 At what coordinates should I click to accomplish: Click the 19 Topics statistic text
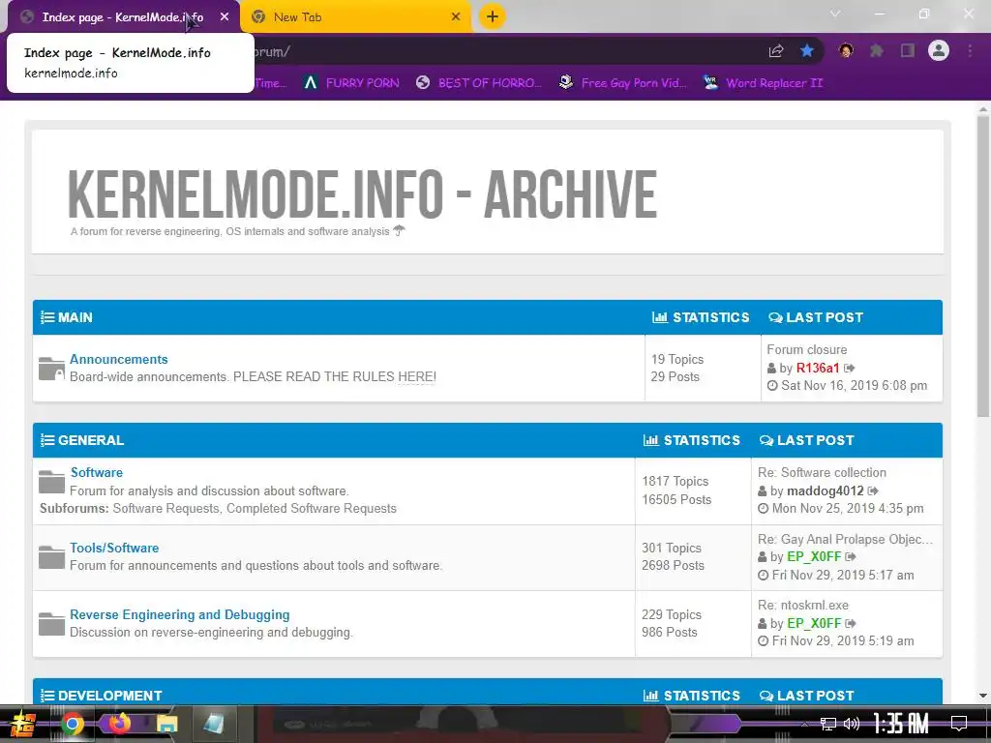[676, 359]
